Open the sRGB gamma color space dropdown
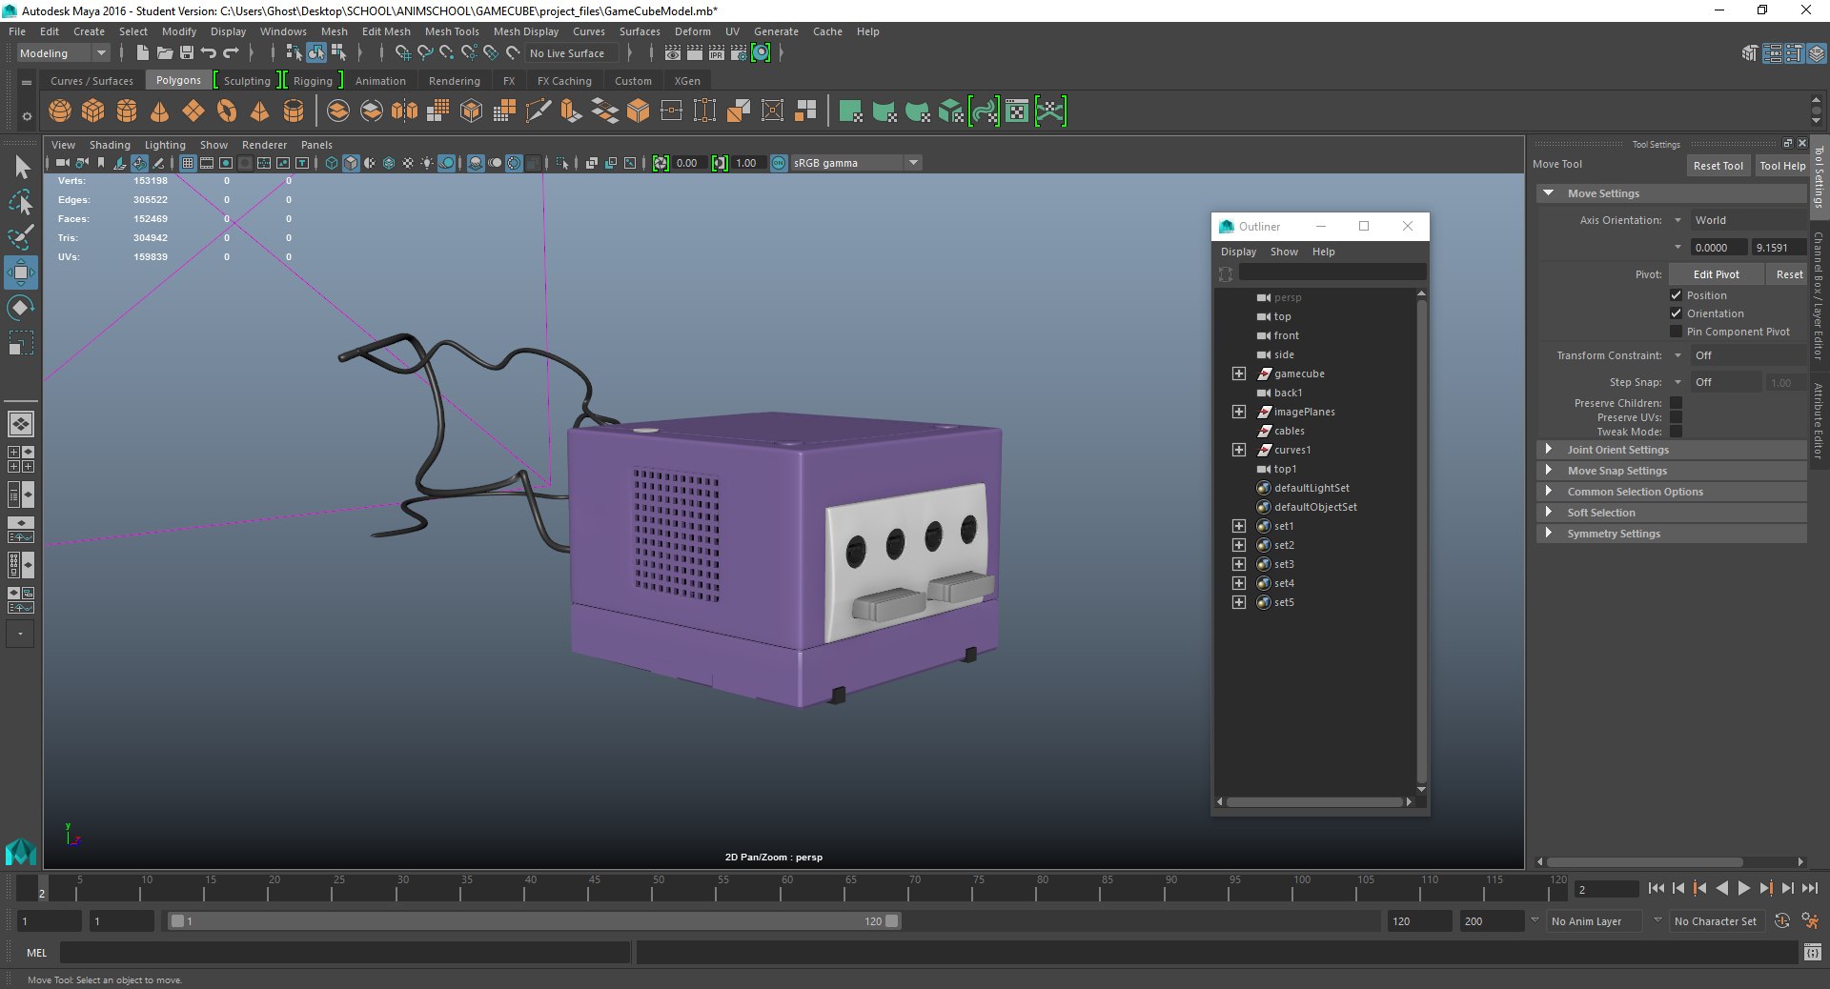Viewport: 1830px width, 989px height. (x=856, y=163)
